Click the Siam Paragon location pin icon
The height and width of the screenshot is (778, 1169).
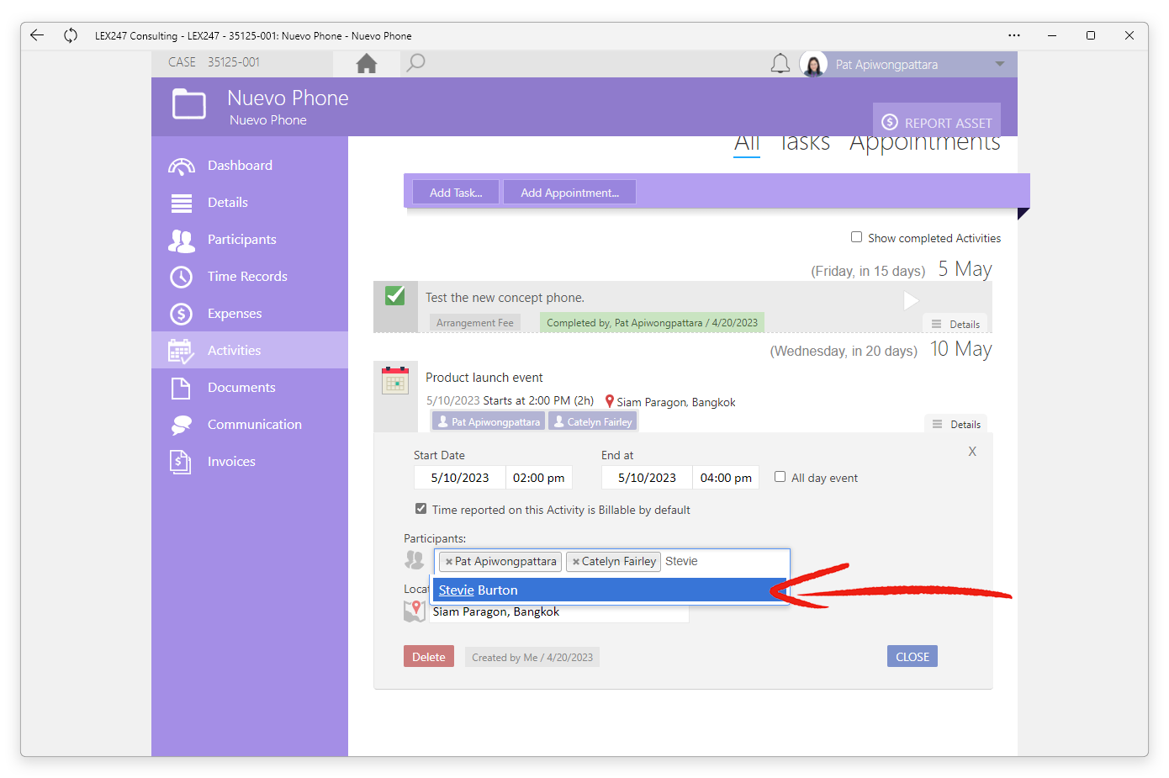pyautogui.click(x=610, y=401)
